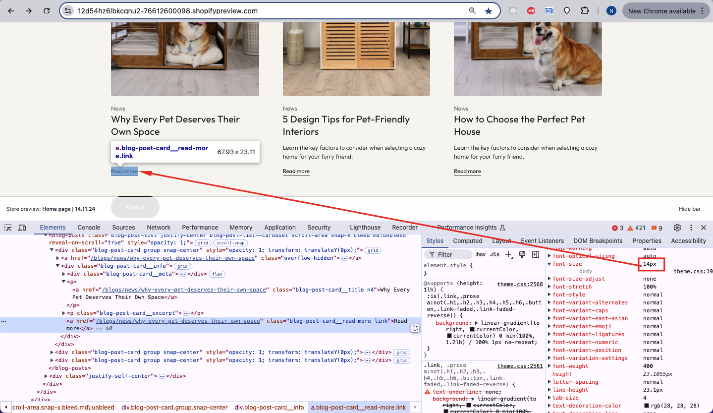The image size is (713, 413).
Task: Toggle the computed styles sidebar icon
Action: 536,254
